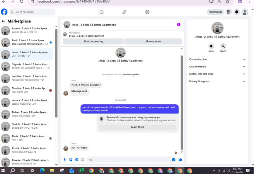The width and height of the screenshot is (254, 174).
Task: Click the "Hello, is this still available?" message
Action: pos(86,85)
